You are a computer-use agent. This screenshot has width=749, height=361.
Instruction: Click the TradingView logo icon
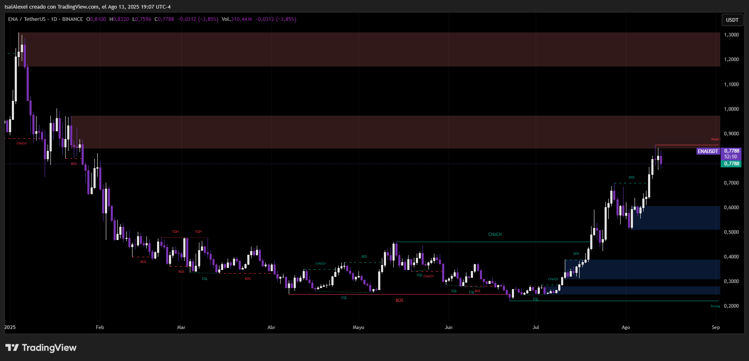point(12,347)
